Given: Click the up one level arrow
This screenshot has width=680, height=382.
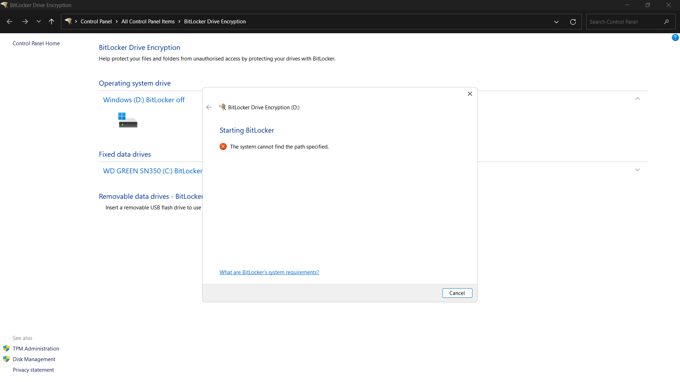Looking at the screenshot, I should click(51, 22).
